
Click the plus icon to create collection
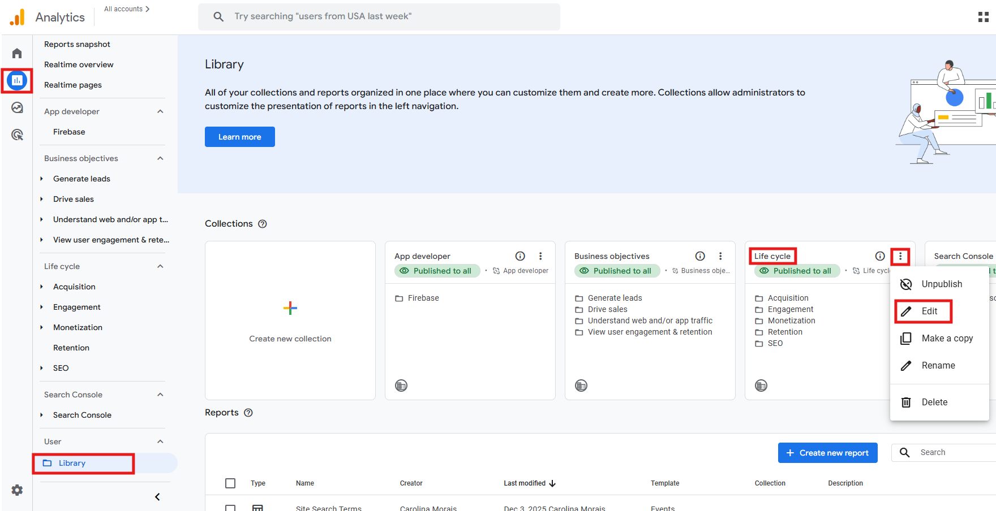click(x=290, y=308)
